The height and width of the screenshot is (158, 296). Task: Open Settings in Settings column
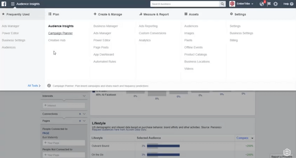click(235, 26)
